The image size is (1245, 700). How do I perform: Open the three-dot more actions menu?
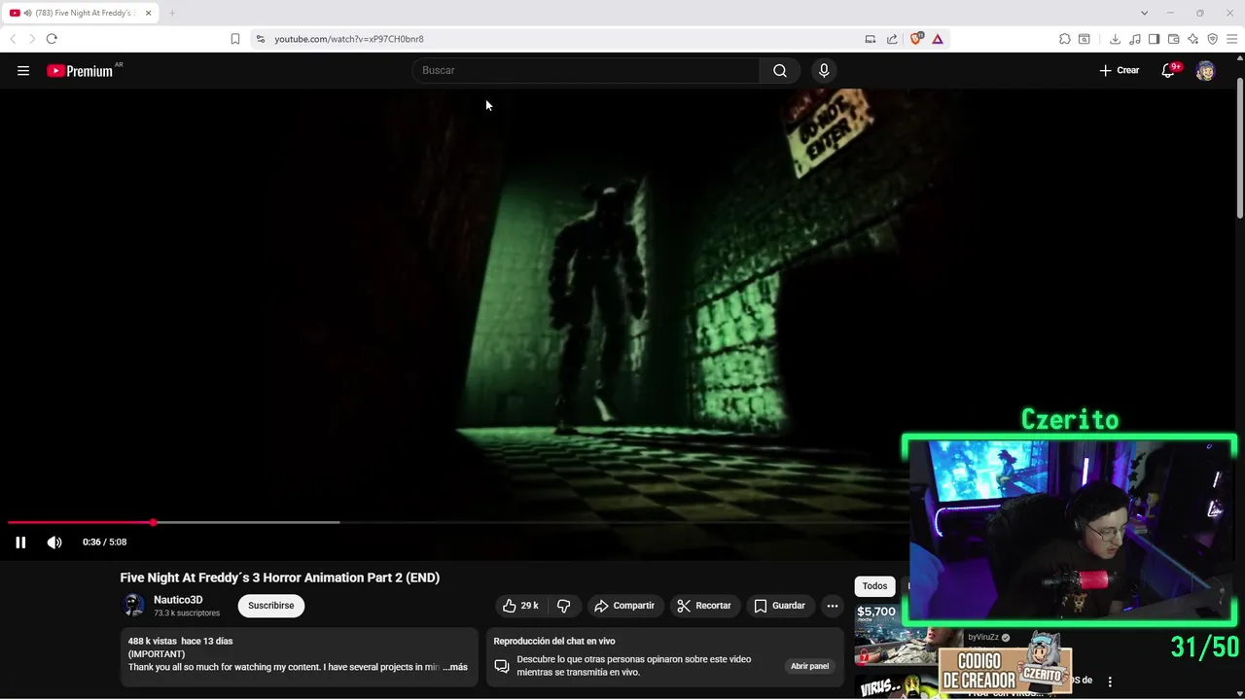833,606
